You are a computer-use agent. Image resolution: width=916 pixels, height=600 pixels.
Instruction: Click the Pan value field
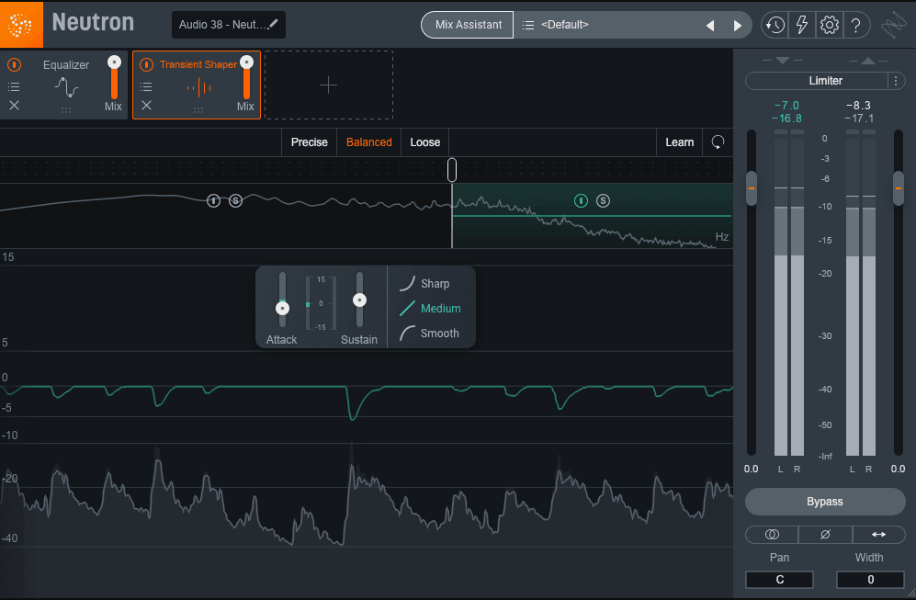[x=779, y=580]
